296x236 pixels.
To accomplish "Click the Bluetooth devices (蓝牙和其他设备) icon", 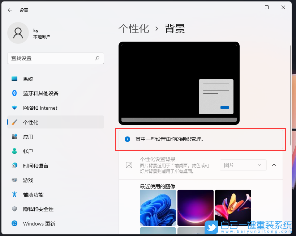I will pos(14,93).
